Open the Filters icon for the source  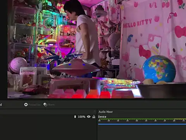45,105
